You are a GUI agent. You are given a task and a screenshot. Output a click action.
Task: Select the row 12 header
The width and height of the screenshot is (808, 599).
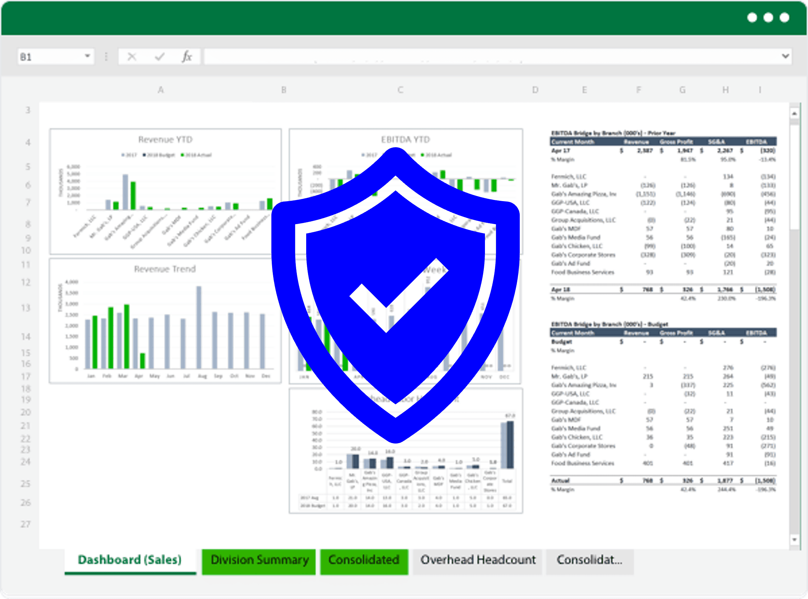pos(25,283)
